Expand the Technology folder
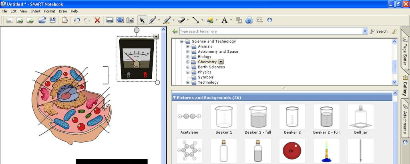The width and height of the screenshot is (410, 164). (x=188, y=82)
